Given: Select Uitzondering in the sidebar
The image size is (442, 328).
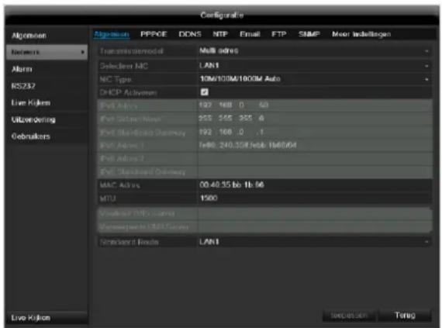Looking at the screenshot, I should (47, 119).
